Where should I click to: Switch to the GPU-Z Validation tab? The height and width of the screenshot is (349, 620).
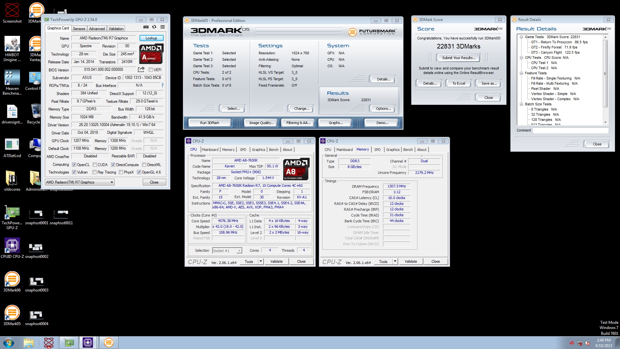click(116, 29)
